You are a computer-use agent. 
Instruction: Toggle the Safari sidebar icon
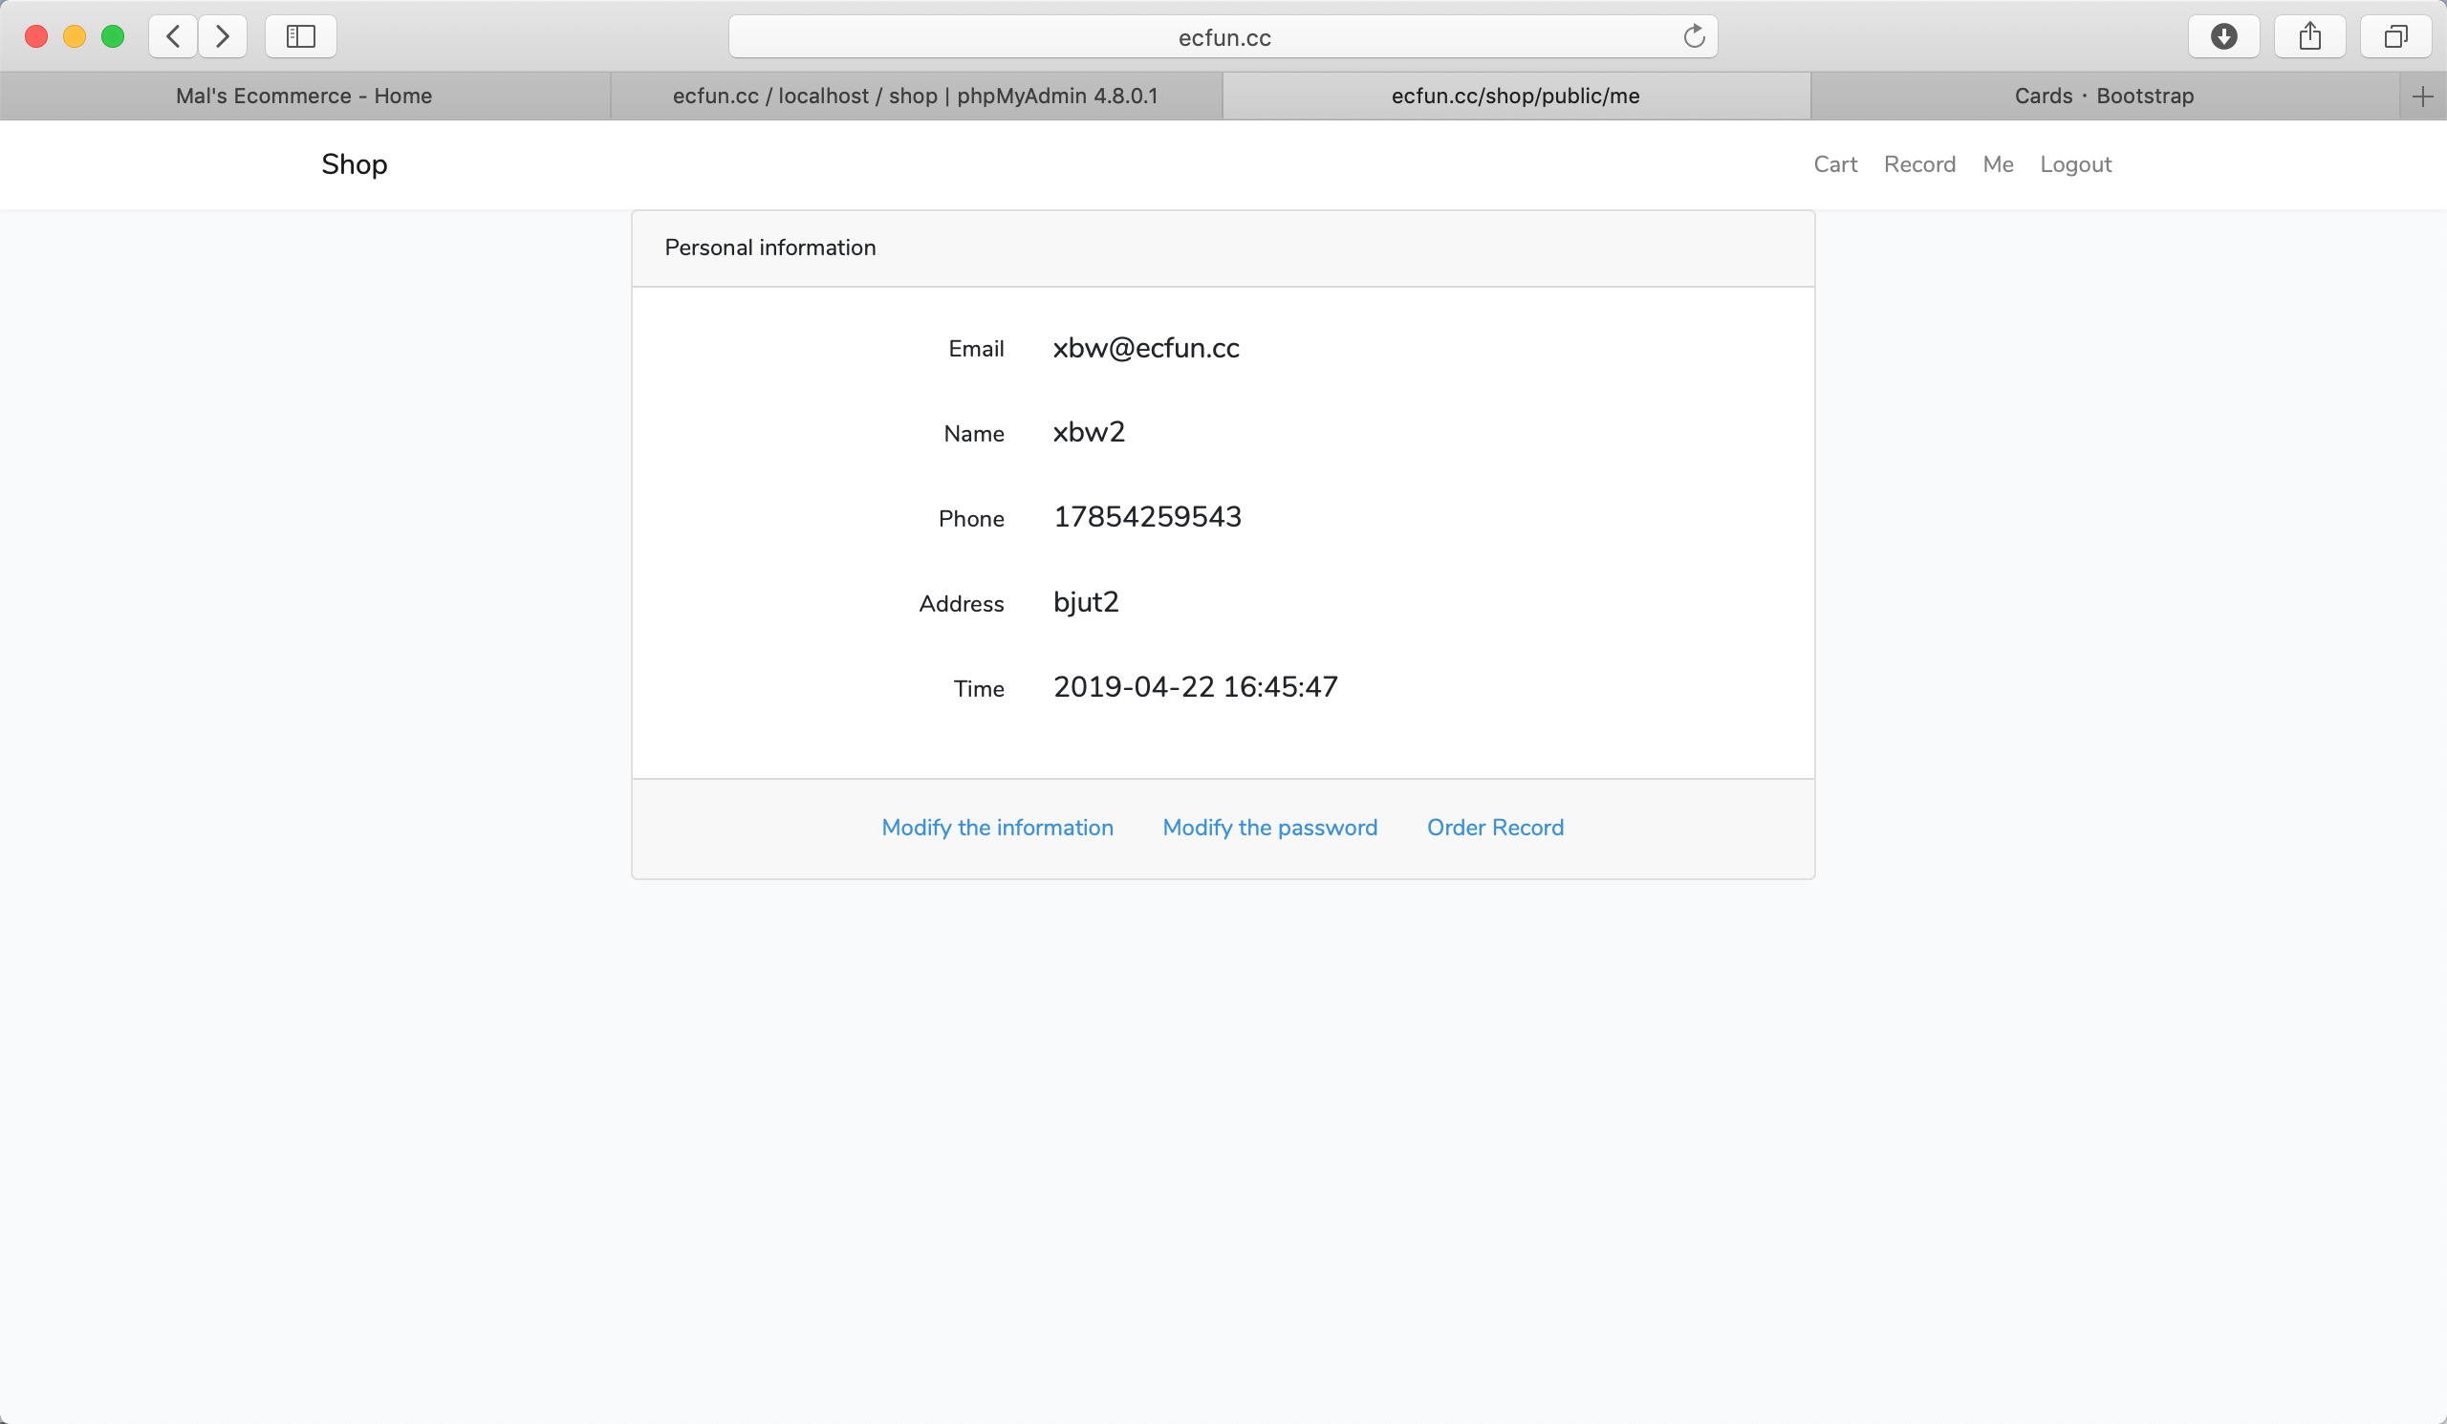click(301, 37)
